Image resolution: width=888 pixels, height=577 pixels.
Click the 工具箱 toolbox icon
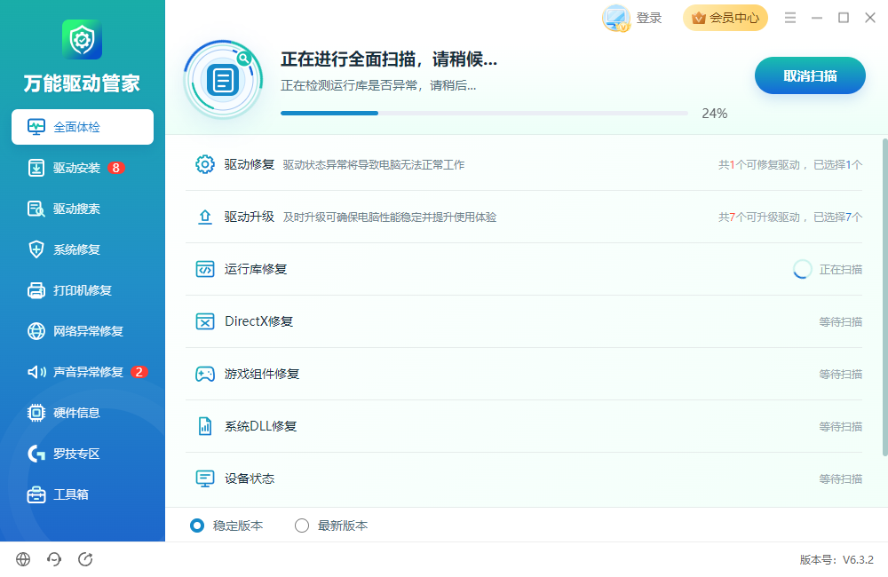point(36,494)
